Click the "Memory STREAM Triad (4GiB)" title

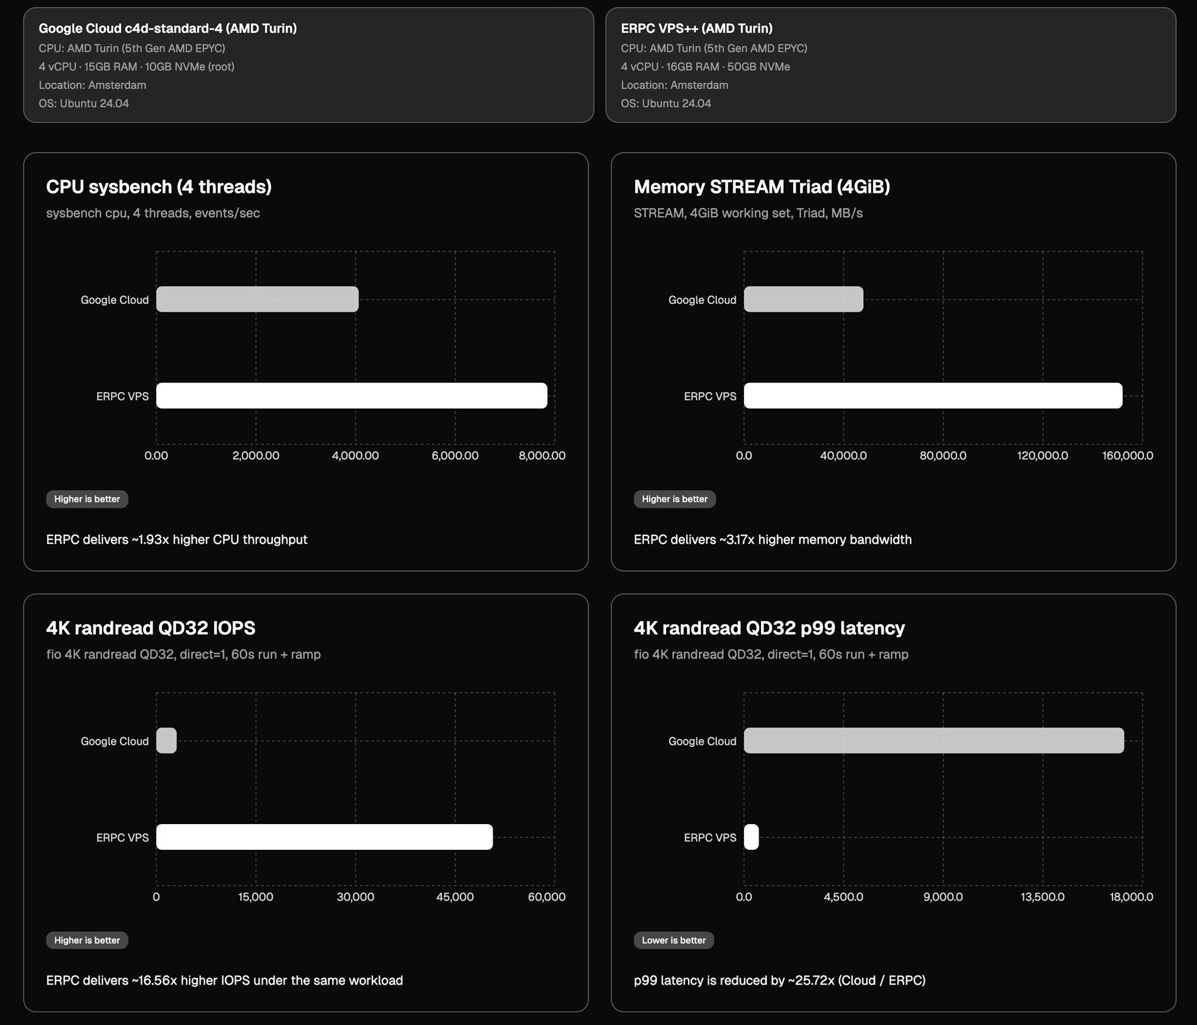762,187
